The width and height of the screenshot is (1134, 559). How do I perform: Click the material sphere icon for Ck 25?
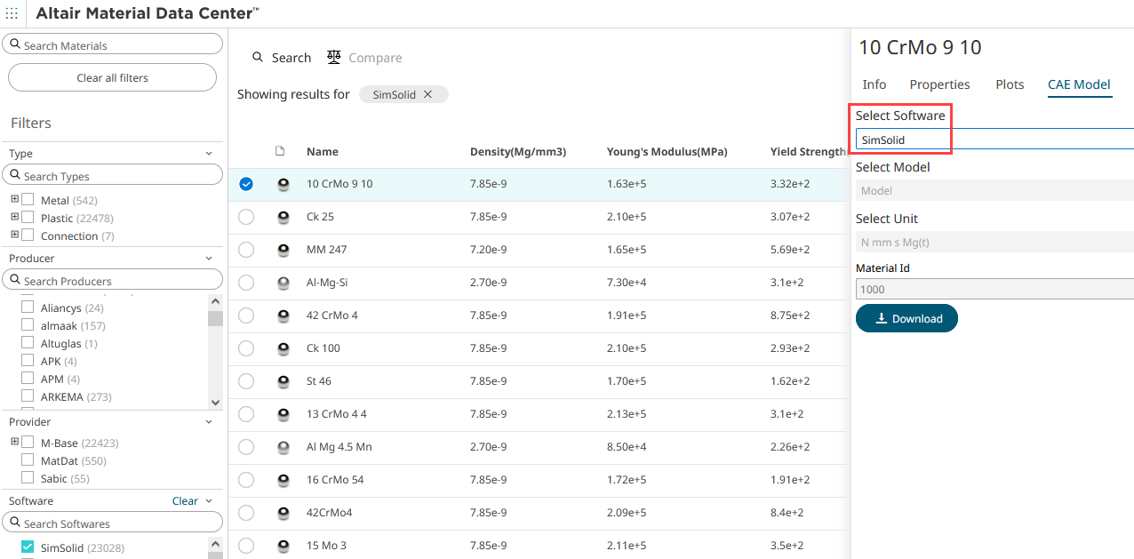[x=283, y=217]
